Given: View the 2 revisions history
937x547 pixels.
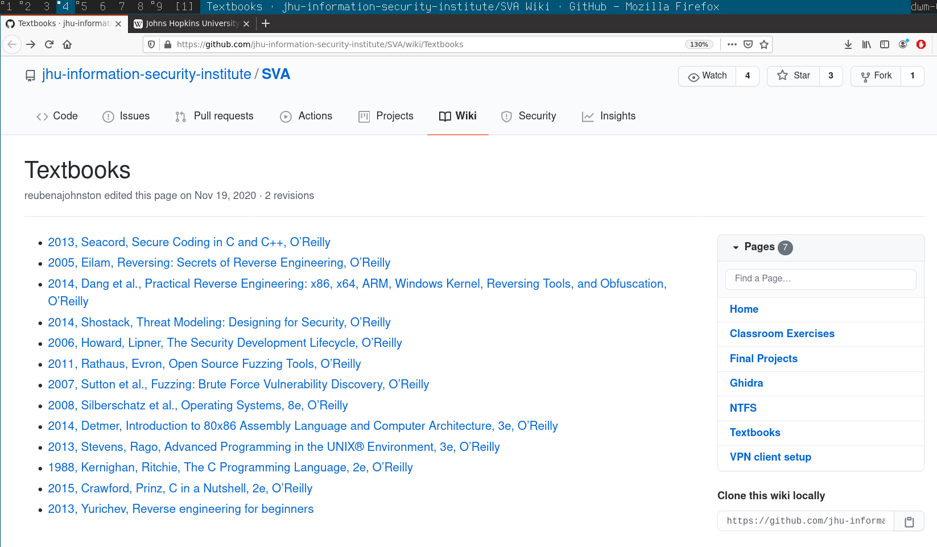Looking at the screenshot, I should pyautogui.click(x=289, y=196).
